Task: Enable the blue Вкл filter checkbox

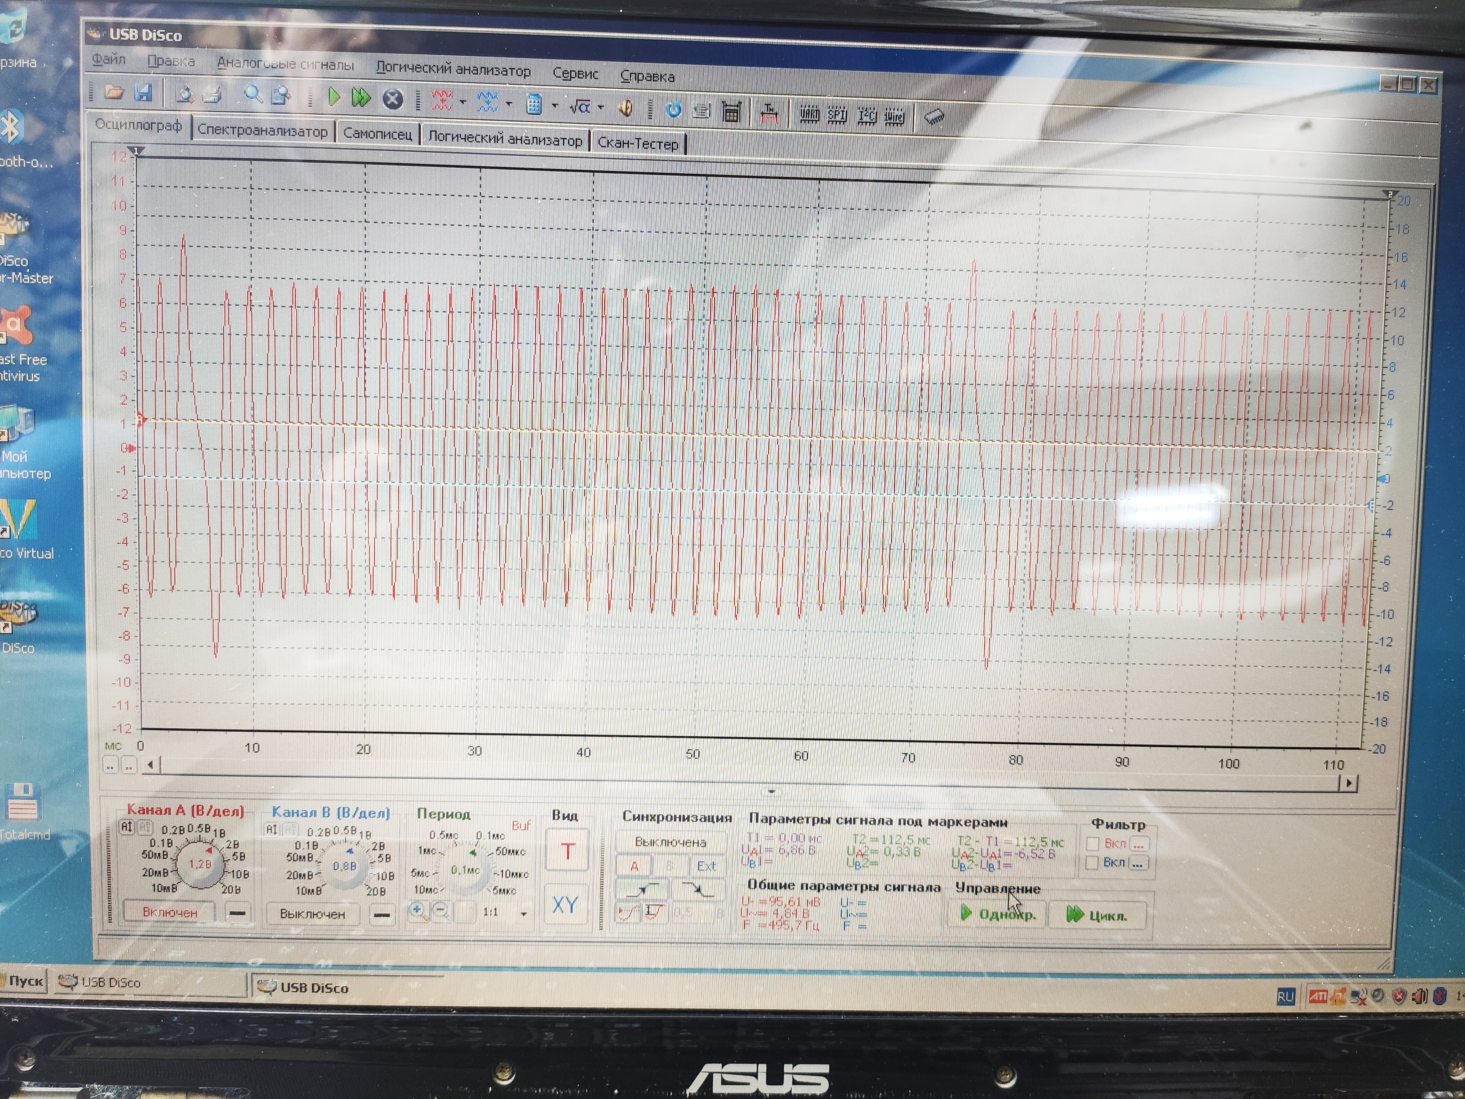Action: pyautogui.click(x=1092, y=862)
